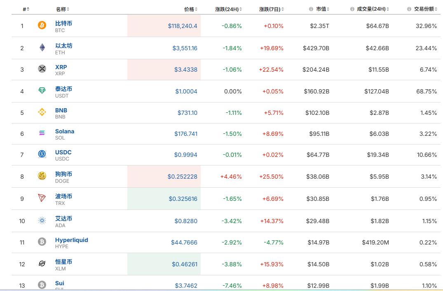Image resolution: width=443 pixels, height=291 pixels.
Task: Click ADA 7-day change +14.37%
Action: tap(272, 221)
